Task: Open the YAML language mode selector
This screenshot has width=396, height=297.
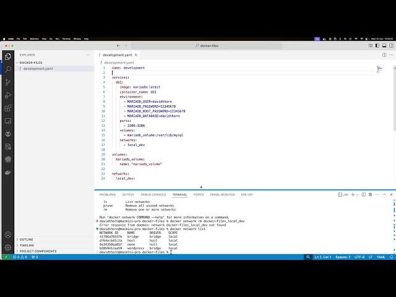Action: [381, 257]
